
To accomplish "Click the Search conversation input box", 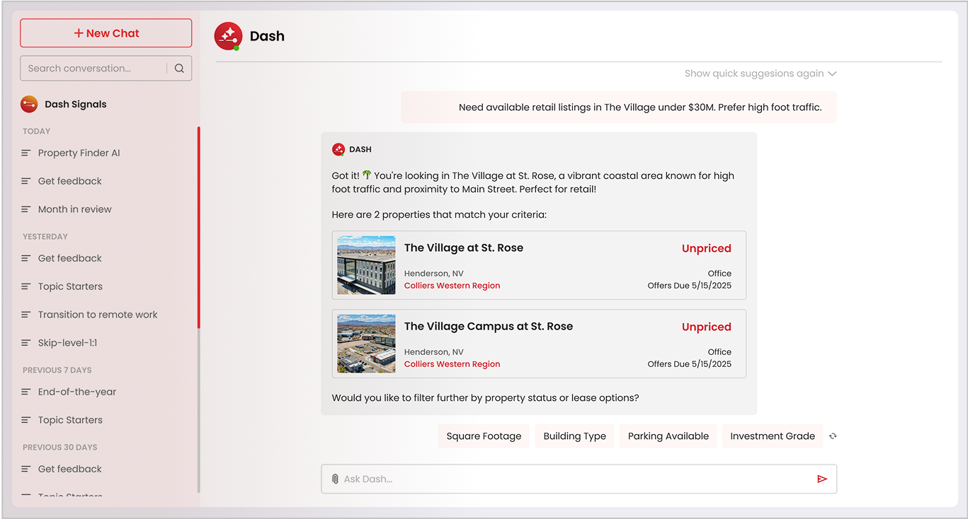I will 96,69.
